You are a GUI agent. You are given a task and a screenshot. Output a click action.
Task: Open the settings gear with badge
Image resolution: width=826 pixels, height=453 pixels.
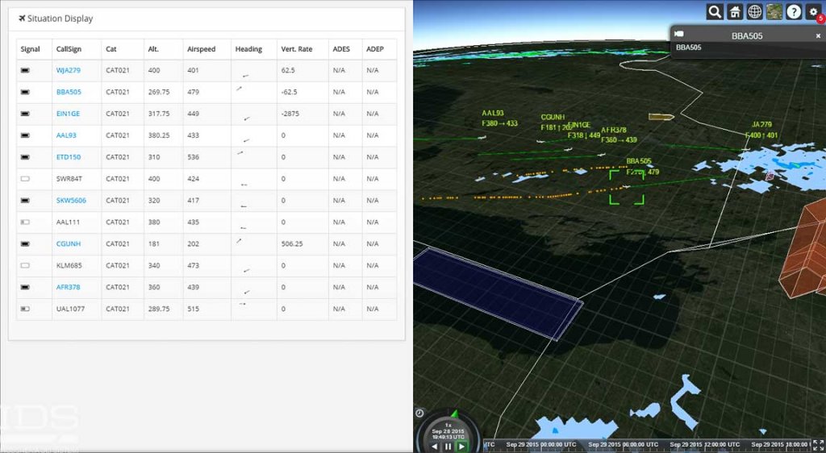[814, 11]
